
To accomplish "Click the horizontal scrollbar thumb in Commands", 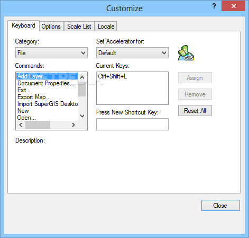I will 38,125.
